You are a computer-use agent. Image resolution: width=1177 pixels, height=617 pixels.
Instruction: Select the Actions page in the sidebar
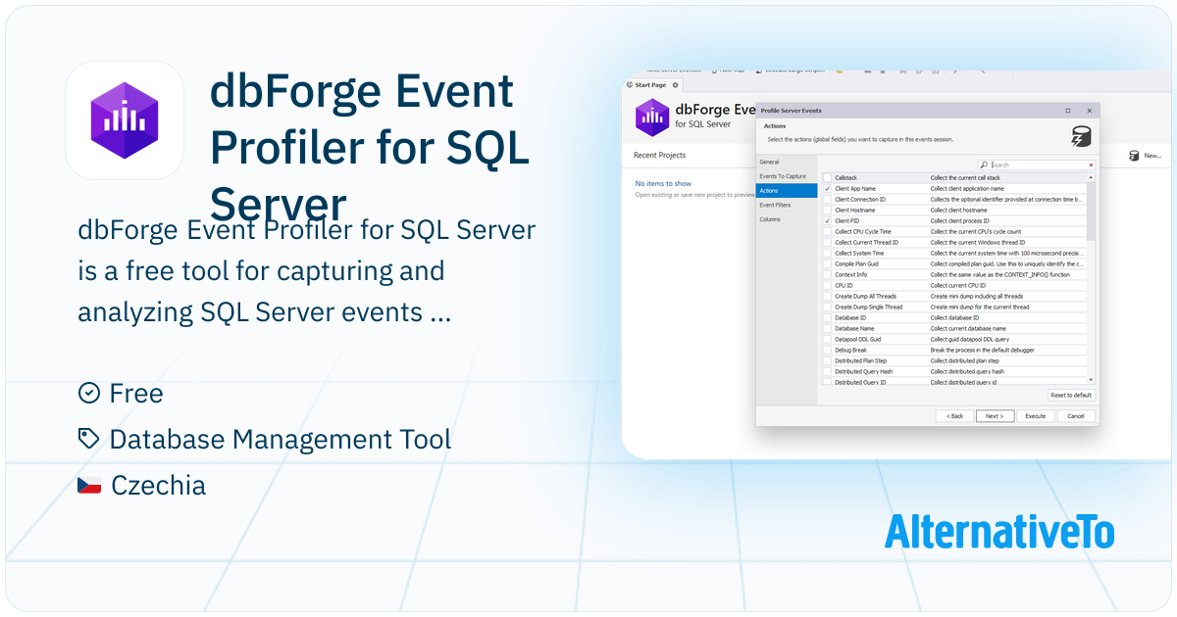click(x=786, y=190)
